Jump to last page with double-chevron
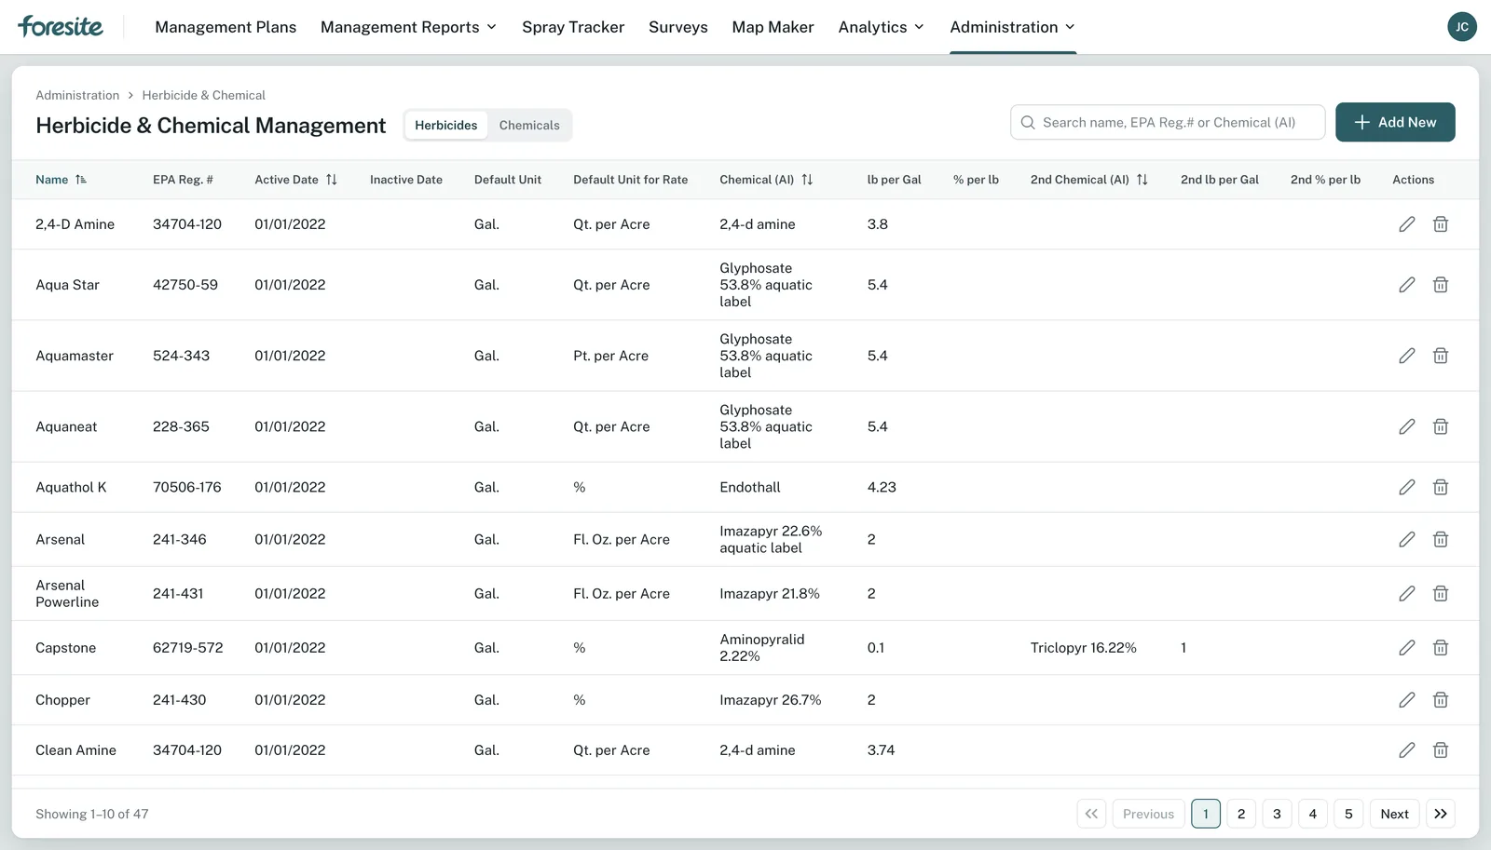 [1441, 814]
